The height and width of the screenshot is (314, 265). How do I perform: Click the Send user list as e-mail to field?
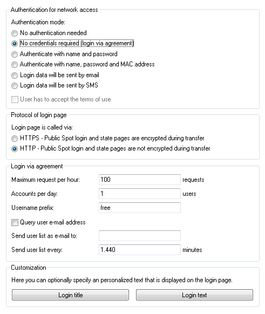(140, 236)
